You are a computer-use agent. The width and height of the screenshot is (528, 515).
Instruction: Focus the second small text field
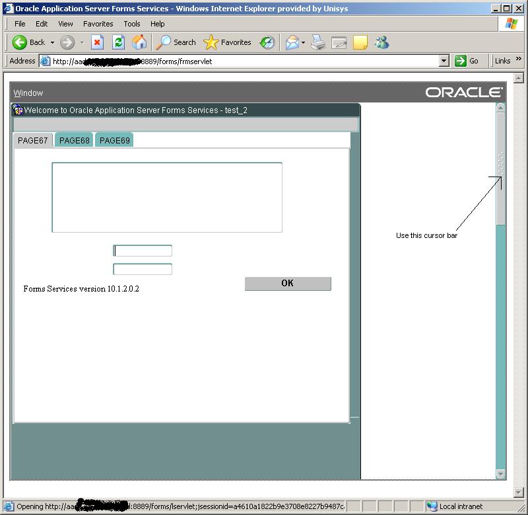143,269
